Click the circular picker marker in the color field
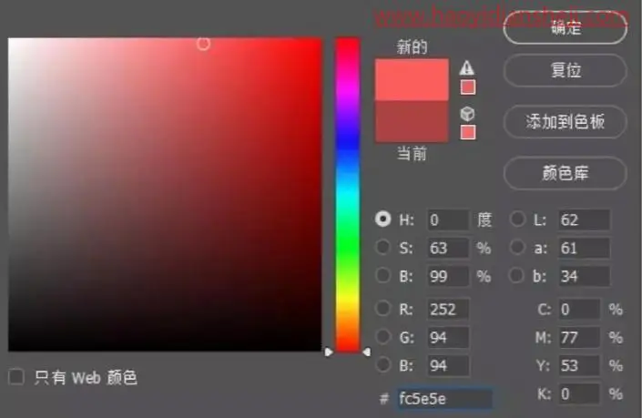642x418 pixels. 203,44
